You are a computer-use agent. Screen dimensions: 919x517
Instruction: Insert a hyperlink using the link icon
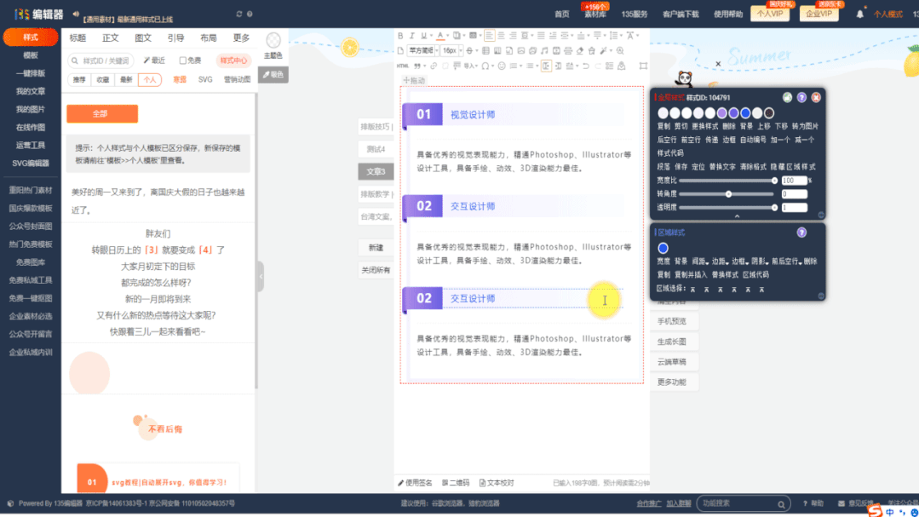433,65
